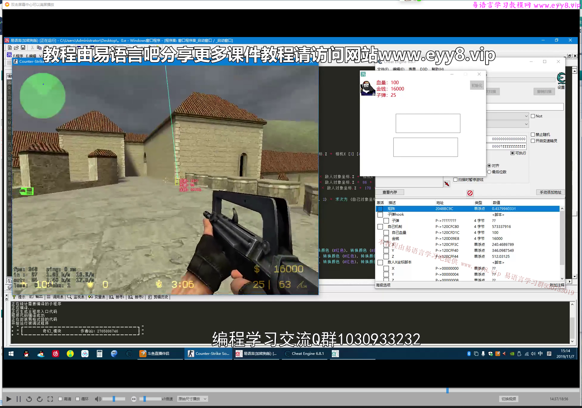Click the red arrow add-to-list icon
582x408 pixels.
[x=447, y=184]
